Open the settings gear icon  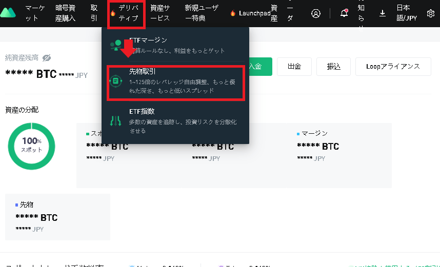[x=430, y=13]
